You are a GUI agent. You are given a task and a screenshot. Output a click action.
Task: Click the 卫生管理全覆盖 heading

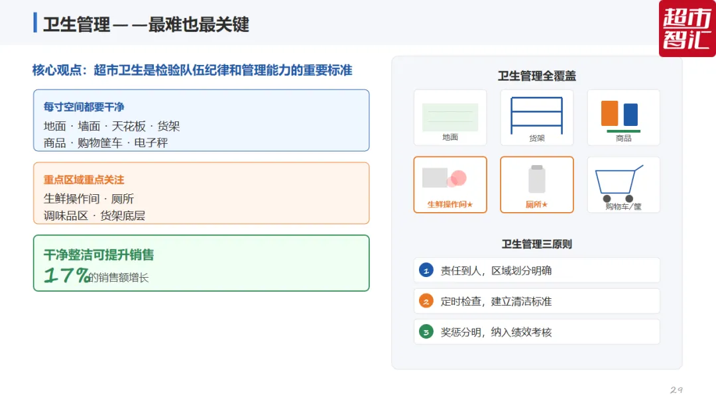click(537, 76)
